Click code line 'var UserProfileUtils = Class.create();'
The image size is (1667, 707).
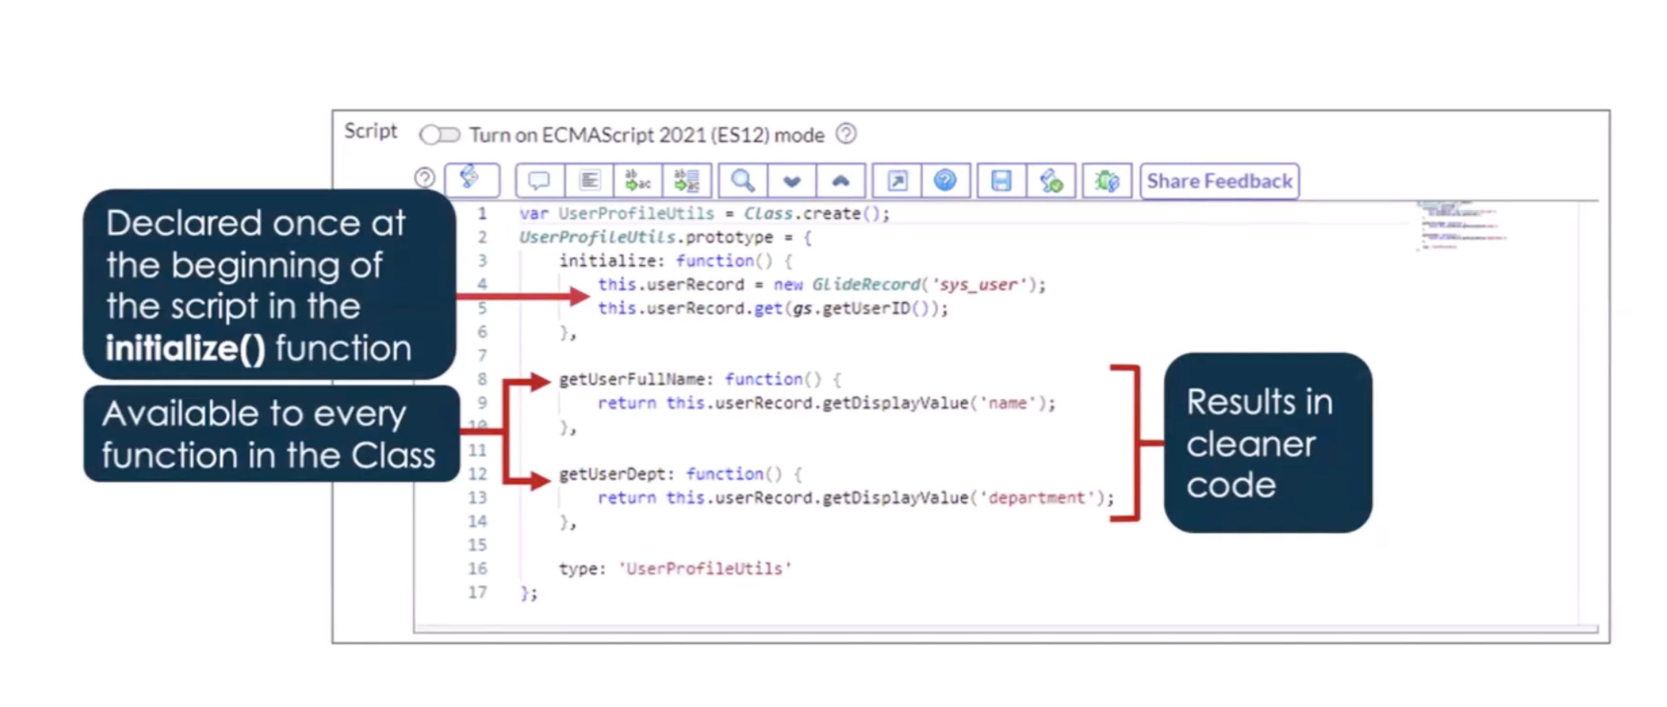click(705, 214)
